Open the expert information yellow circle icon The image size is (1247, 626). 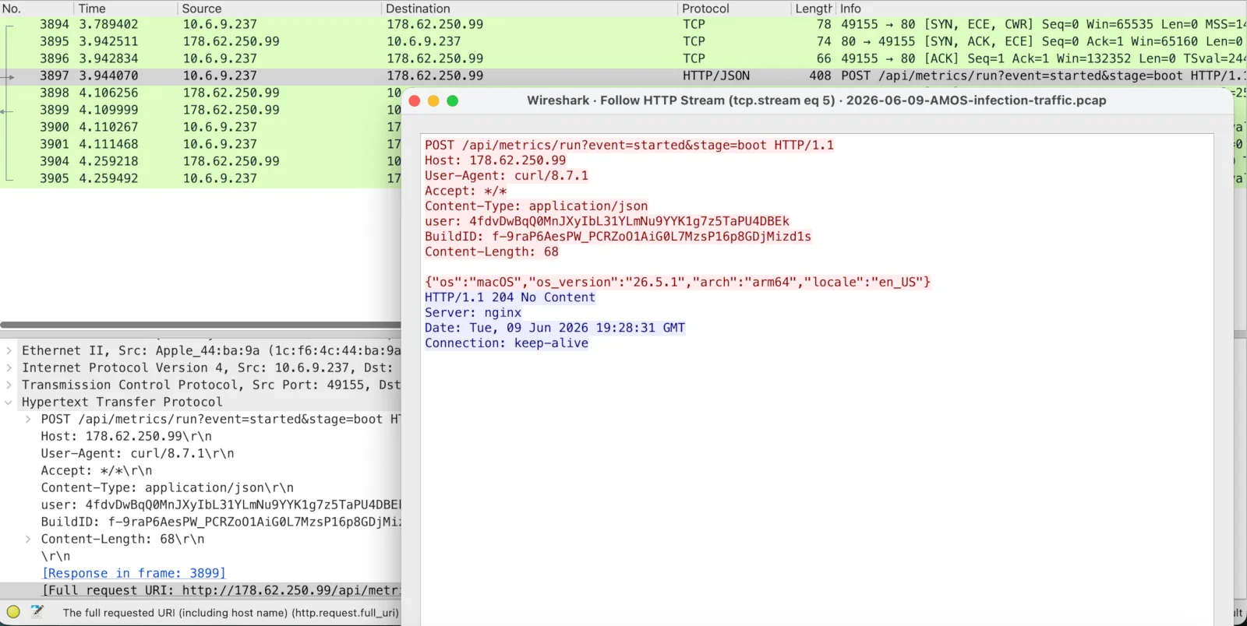(13, 612)
